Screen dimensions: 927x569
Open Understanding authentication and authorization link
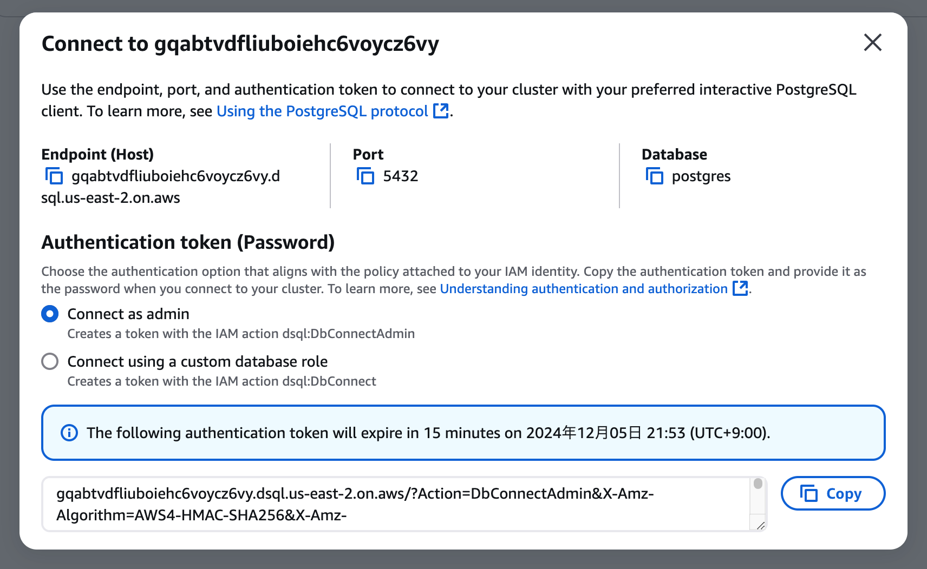(583, 289)
